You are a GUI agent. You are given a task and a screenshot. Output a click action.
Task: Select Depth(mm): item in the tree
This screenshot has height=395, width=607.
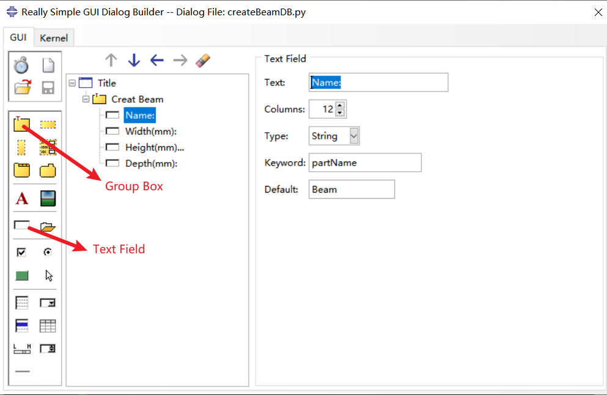[x=151, y=163]
